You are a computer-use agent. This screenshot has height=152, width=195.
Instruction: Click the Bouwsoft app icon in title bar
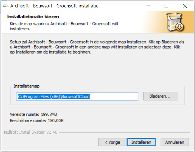[6, 6]
